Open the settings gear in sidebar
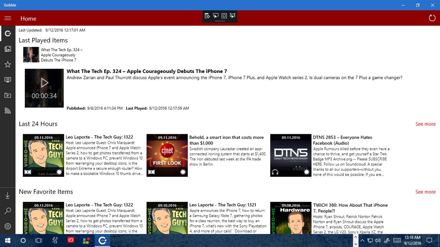Screen dimensions: 440x247 pos(8,226)
